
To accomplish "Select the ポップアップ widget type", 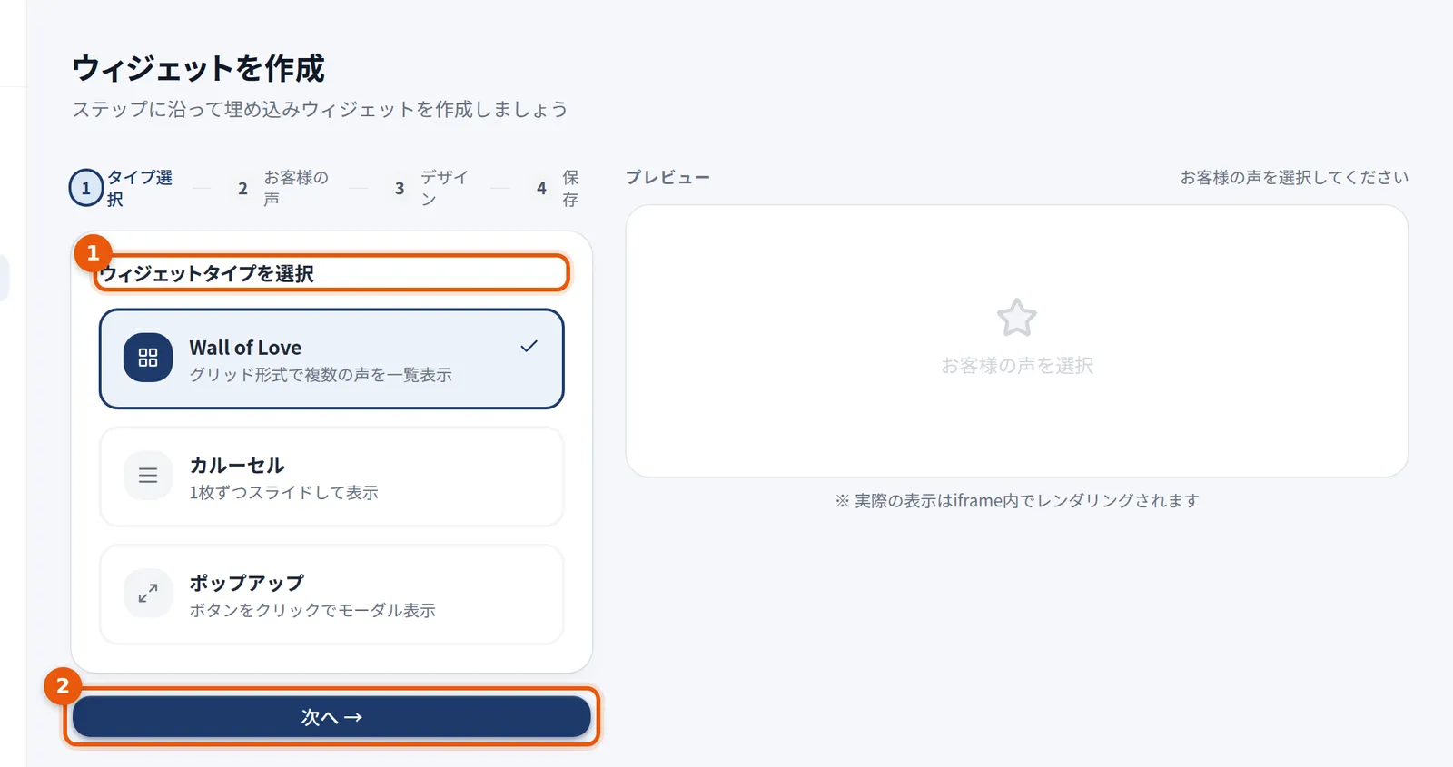I will (x=331, y=595).
